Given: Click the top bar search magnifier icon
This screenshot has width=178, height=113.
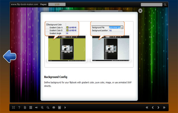Looking at the screenshot, I should [x=165, y=5].
